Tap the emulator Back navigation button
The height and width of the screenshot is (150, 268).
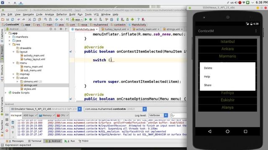[x=210, y=132]
